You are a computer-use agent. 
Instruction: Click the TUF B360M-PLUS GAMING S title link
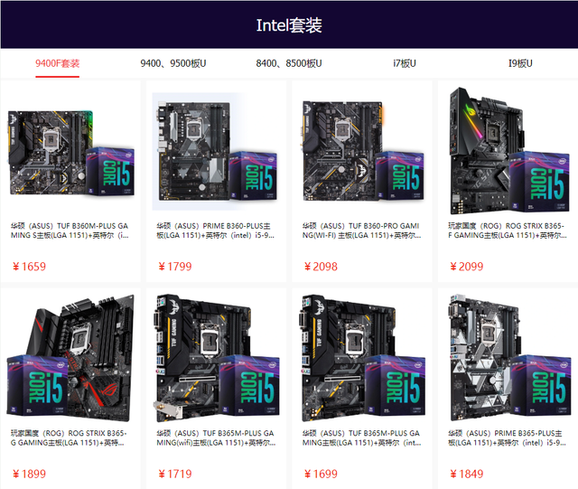click(x=70, y=230)
